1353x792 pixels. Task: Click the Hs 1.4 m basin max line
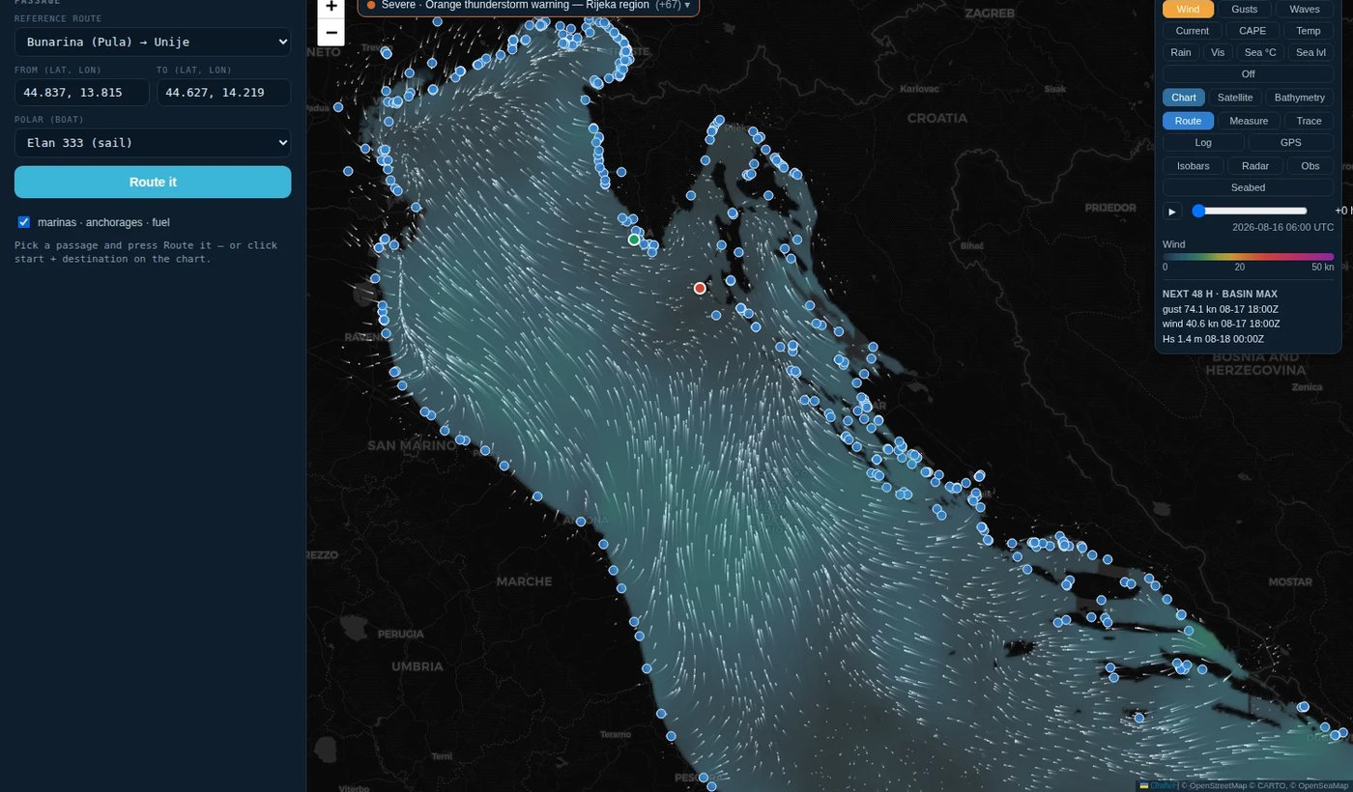pyautogui.click(x=1213, y=339)
